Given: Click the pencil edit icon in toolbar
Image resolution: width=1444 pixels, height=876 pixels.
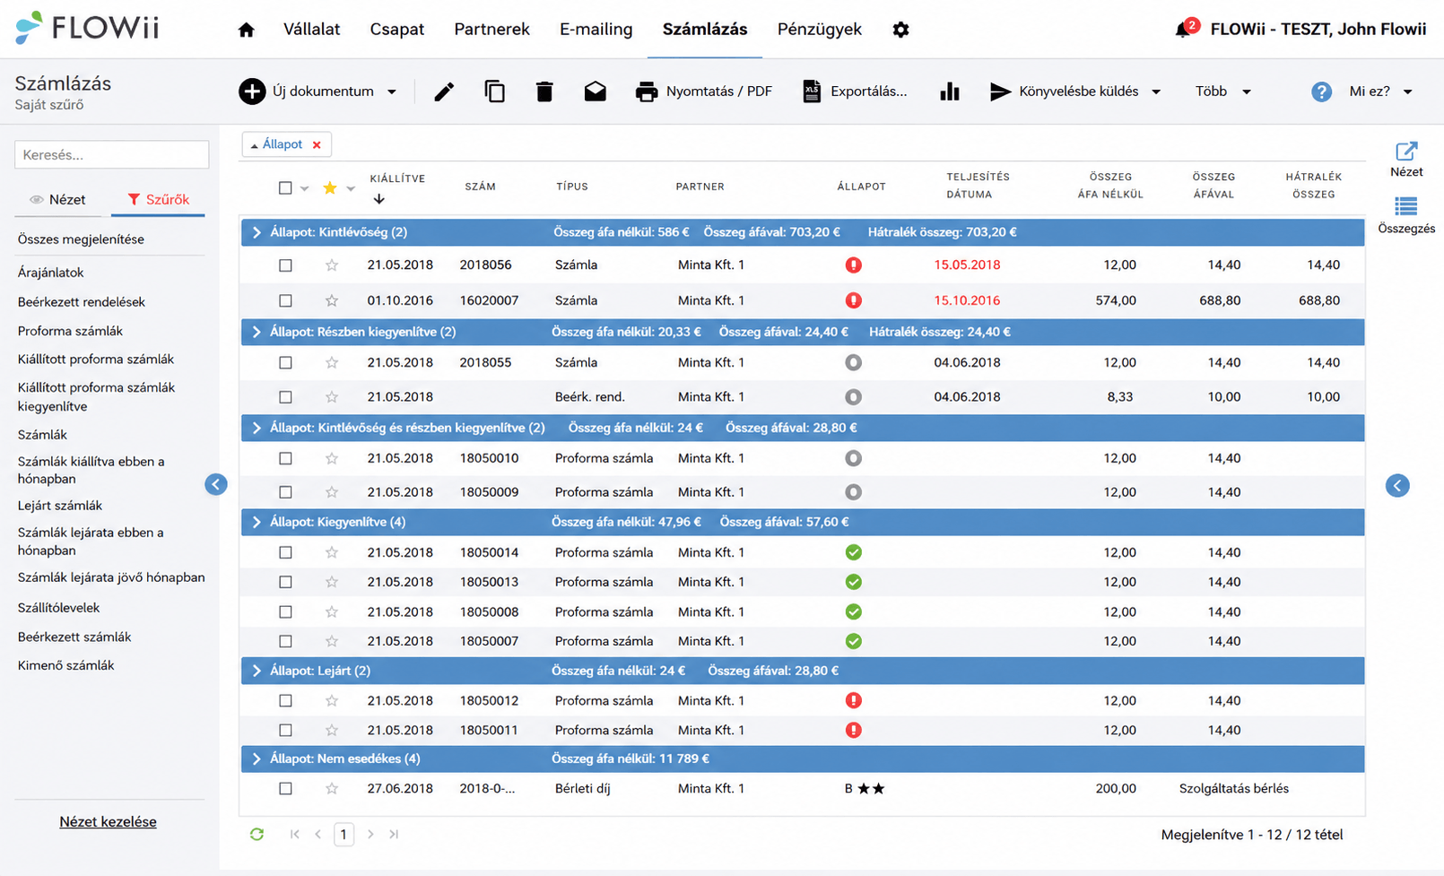Looking at the screenshot, I should coord(444,91).
